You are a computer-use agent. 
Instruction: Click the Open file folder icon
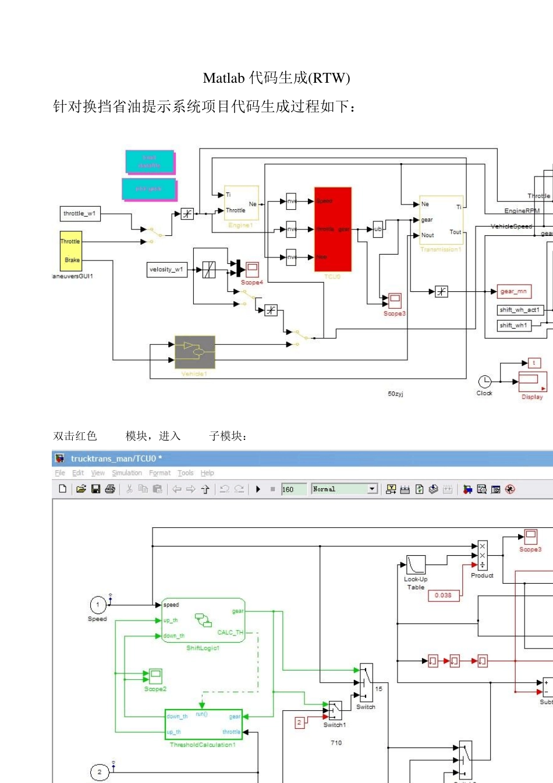81,489
